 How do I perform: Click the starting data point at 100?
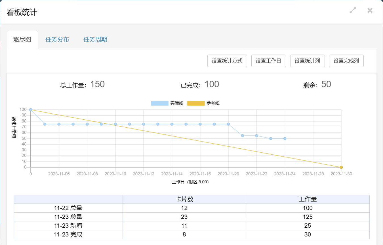[x=31, y=110]
